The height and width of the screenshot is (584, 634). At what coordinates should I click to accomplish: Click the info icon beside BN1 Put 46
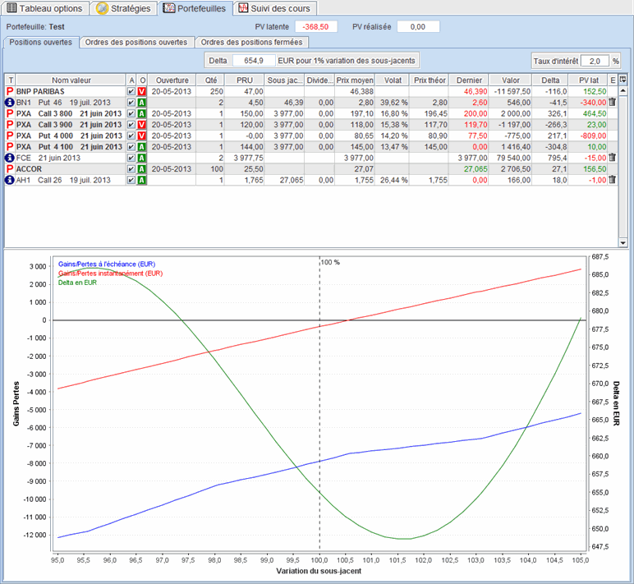10,102
